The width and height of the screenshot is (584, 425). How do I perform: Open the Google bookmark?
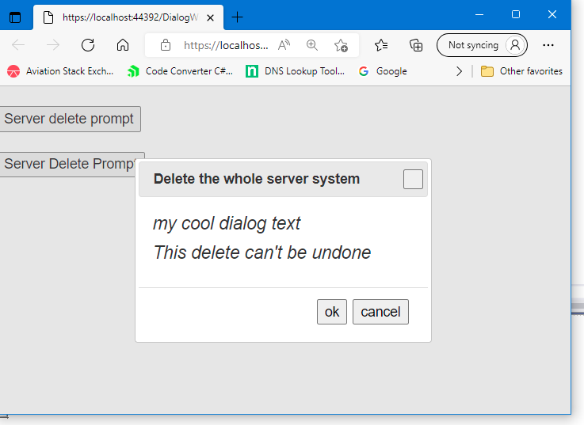(383, 71)
